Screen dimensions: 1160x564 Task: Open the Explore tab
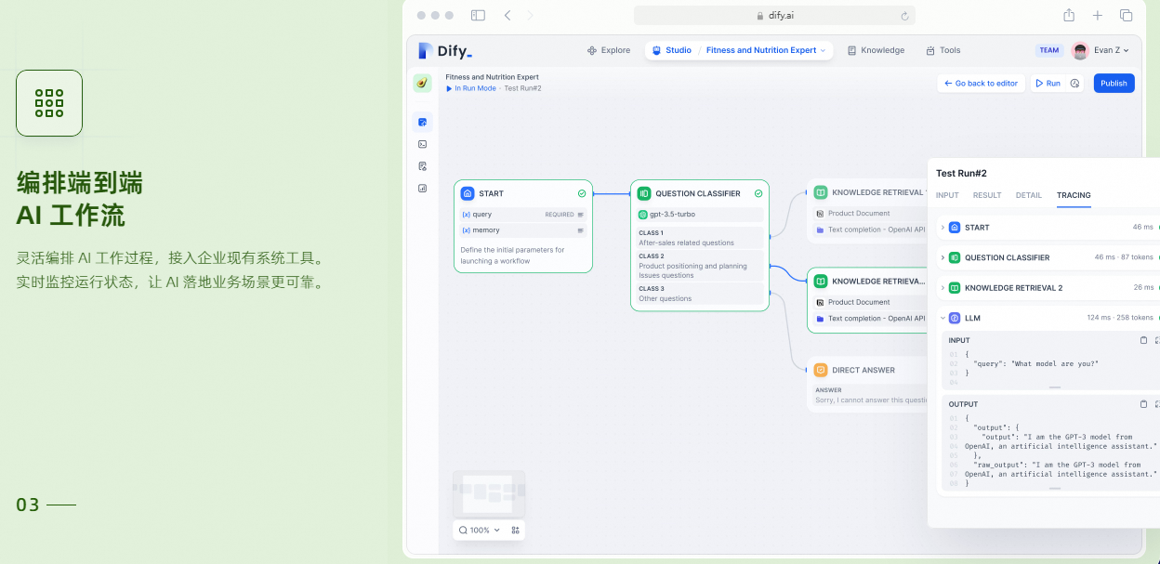coord(609,50)
